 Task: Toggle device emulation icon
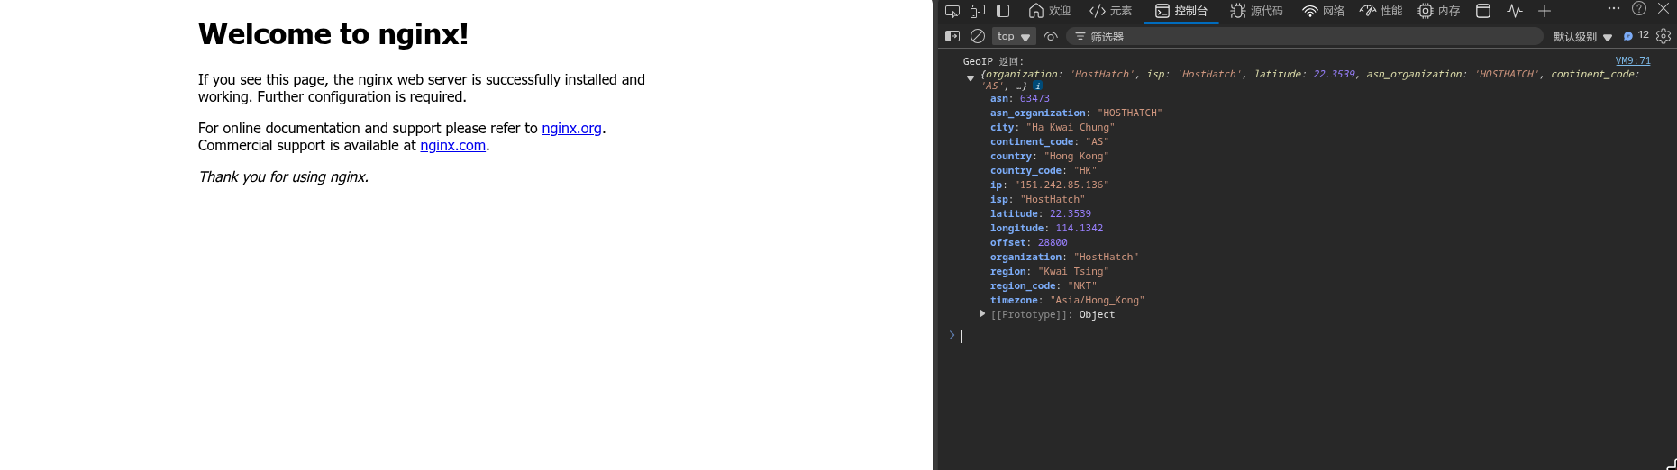coord(977,11)
